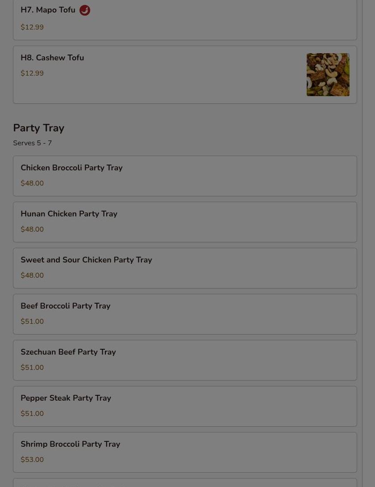375x487 pixels.
Task: Click the $48.00 price of Chicken Broccoli tray
Action: coord(32,183)
